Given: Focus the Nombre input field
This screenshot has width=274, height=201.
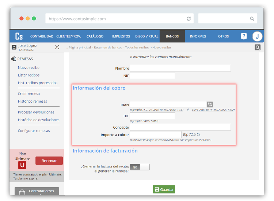Looking at the screenshot, I should click(180, 68).
